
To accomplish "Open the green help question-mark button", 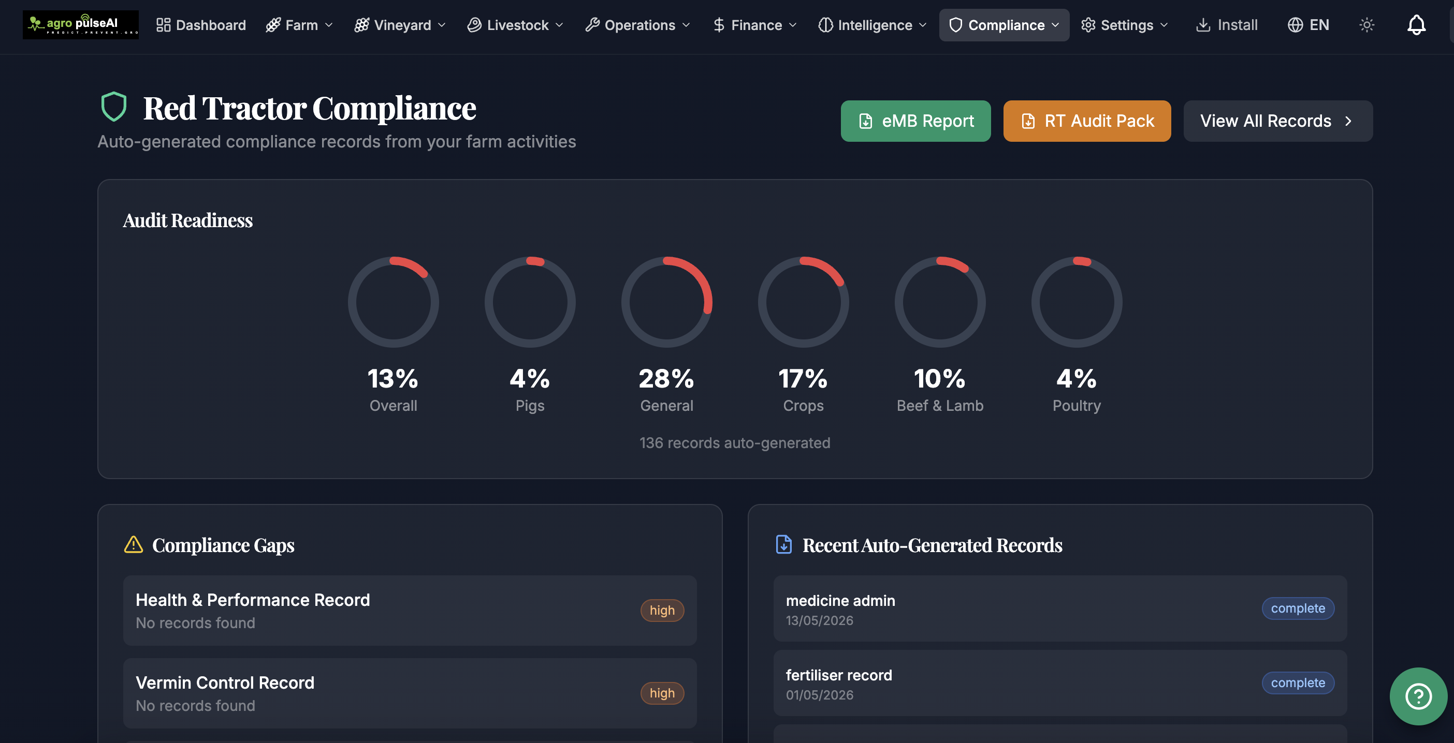I will pyautogui.click(x=1418, y=696).
